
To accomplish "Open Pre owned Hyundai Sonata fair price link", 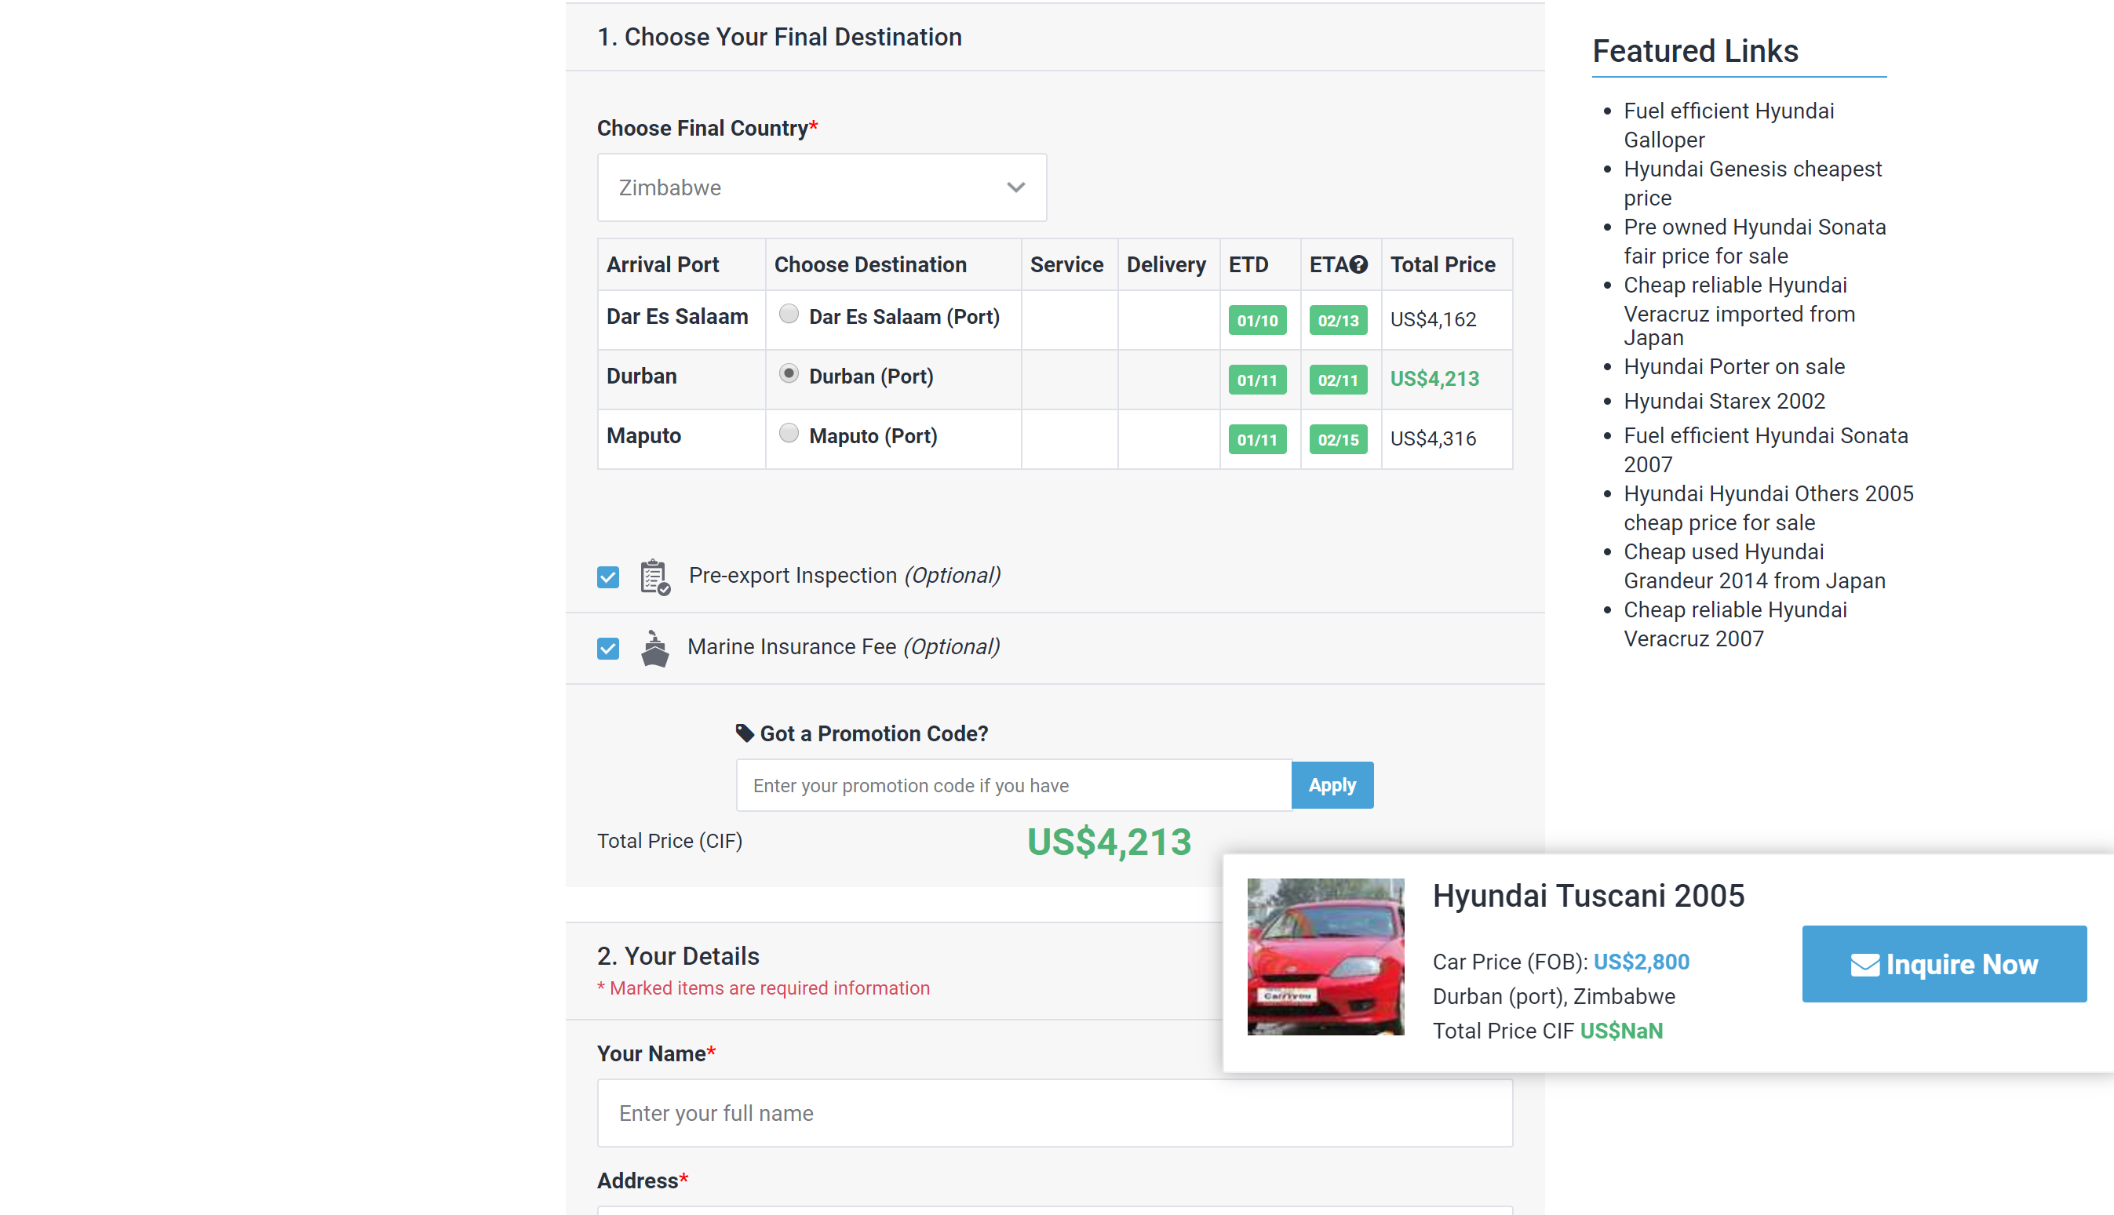I will point(1754,241).
